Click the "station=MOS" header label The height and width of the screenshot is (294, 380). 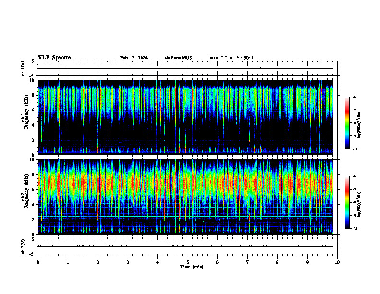(178, 58)
